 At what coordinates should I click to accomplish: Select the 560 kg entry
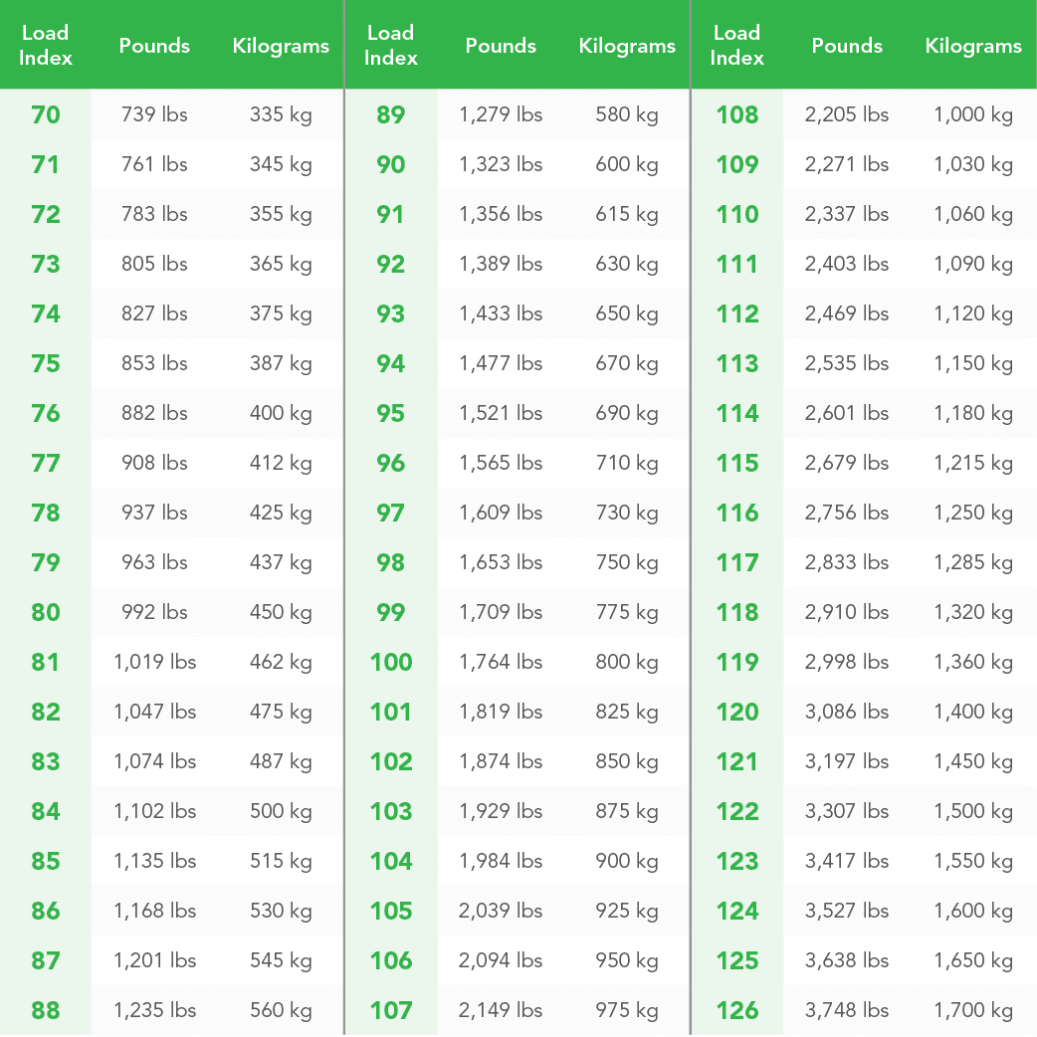[x=281, y=1011]
